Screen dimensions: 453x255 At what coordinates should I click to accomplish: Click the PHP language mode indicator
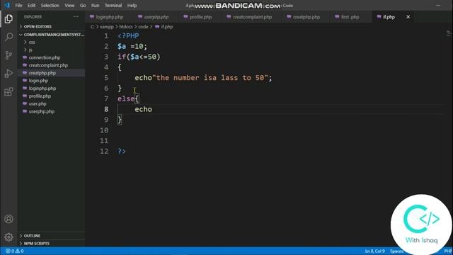[x=448, y=251]
